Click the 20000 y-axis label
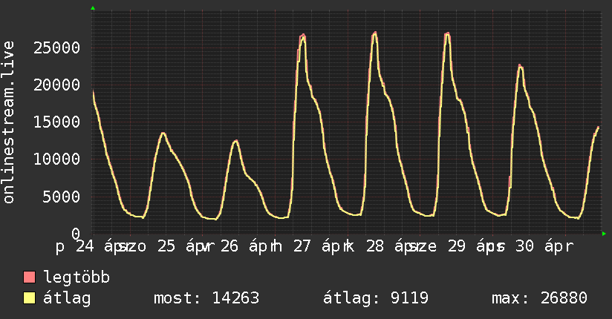Screen dimensions: 612x319 tap(56, 85)
